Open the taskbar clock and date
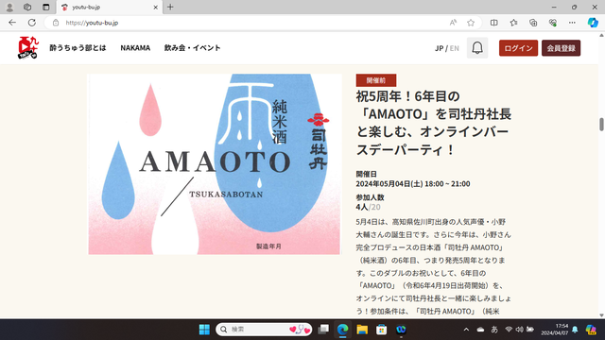Viewport: 605px width, 340px height. click(555, 330)
